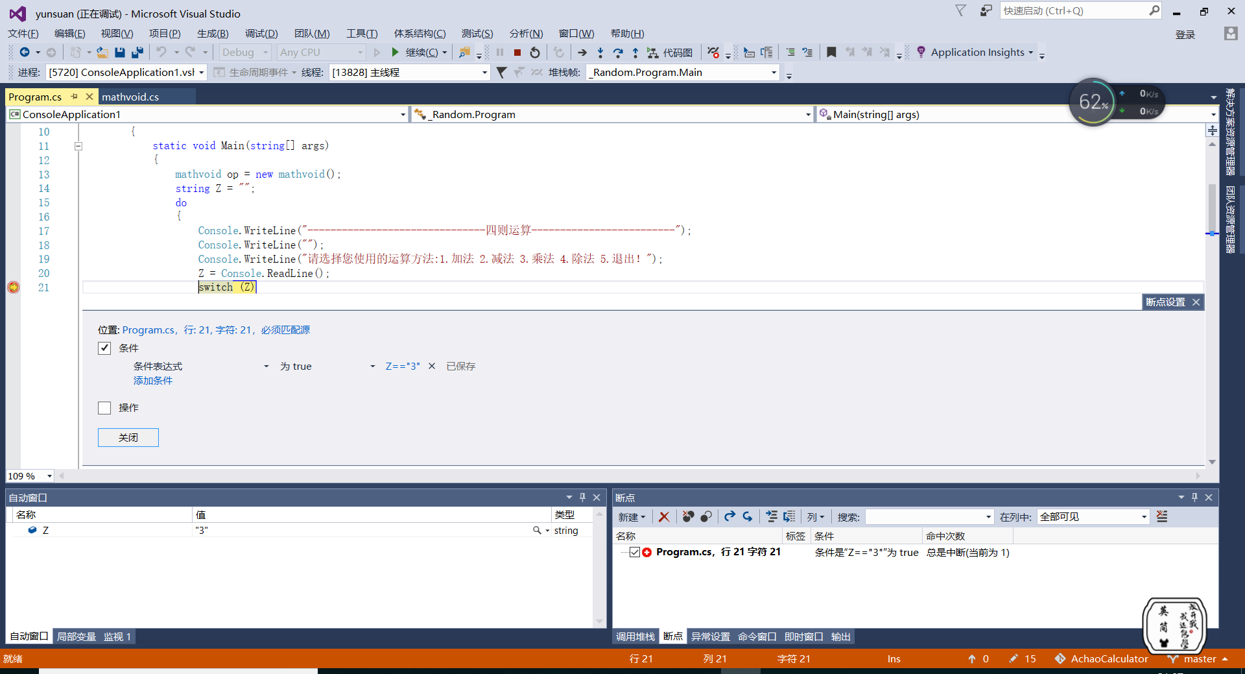Click the breakpoint glyph on line 21

click(13, 287)
